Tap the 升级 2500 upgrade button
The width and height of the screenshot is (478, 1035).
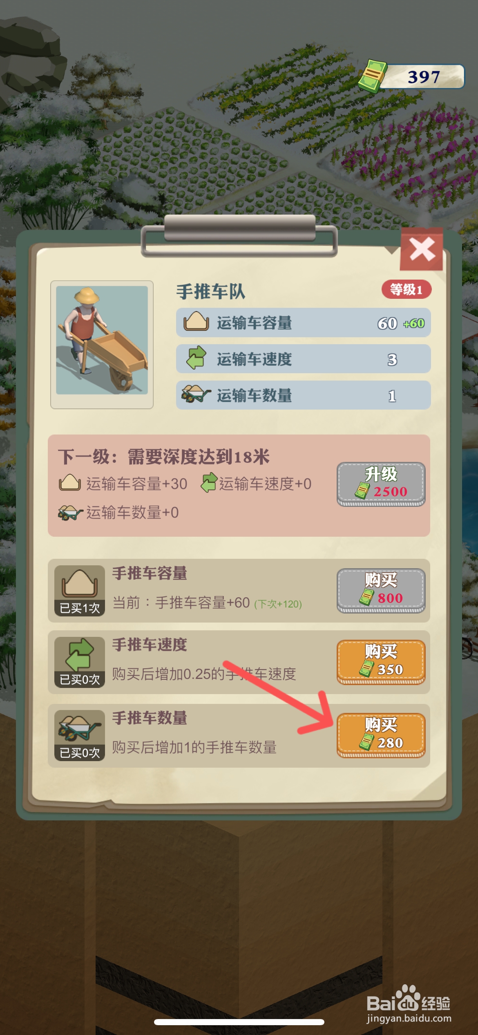pos(381,484)
